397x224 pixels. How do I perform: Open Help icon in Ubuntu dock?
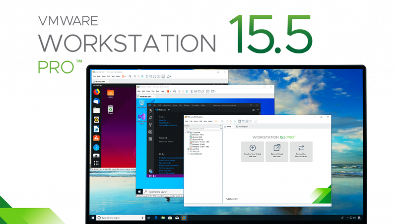click(x=96, y=147)
